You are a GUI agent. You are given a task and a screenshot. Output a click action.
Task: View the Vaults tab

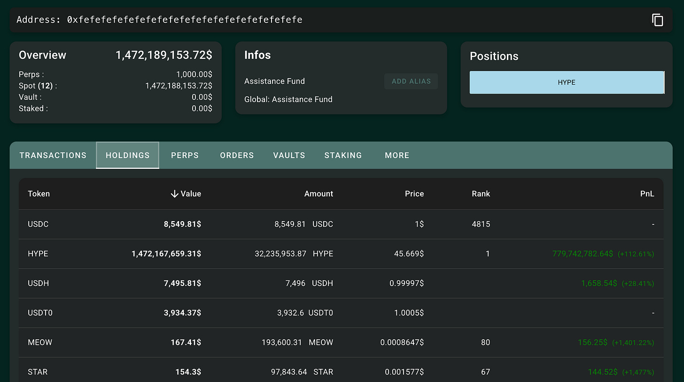click(289, 155)
